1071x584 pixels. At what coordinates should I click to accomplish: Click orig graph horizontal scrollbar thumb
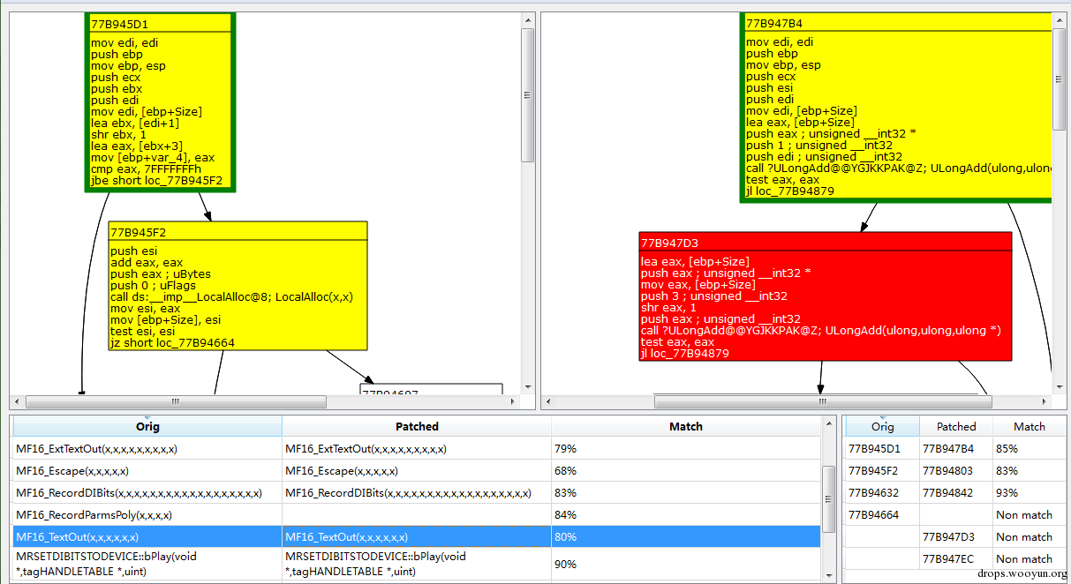click(176, 402)
